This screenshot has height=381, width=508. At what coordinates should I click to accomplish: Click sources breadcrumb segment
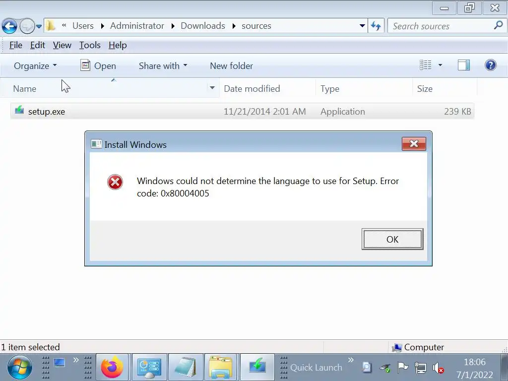pyautogui.click(x=256, y=26)
